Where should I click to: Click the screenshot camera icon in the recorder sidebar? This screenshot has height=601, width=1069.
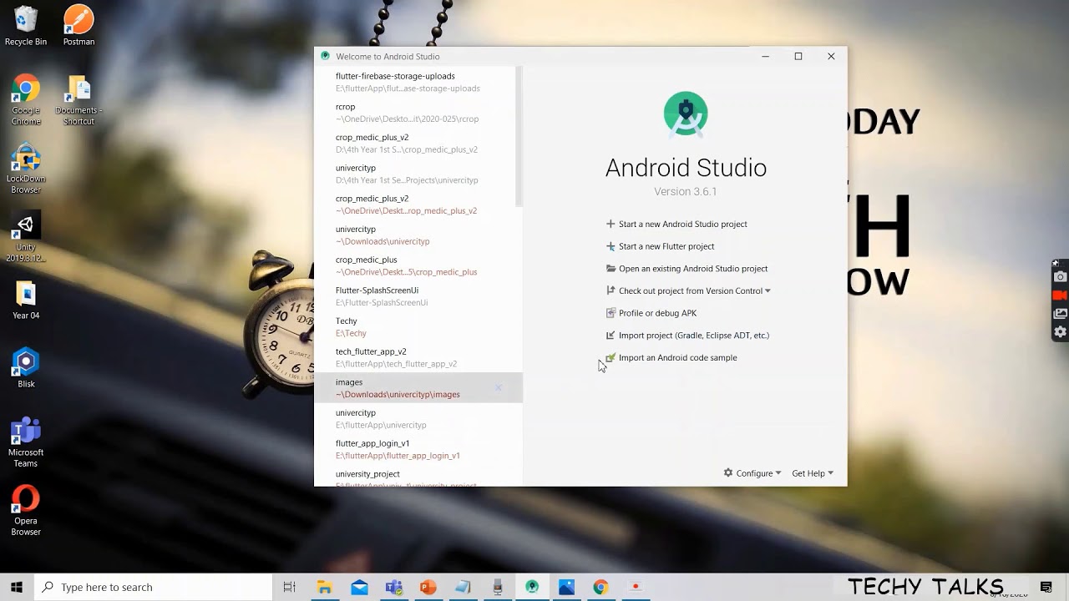[x=1060, y=276]
